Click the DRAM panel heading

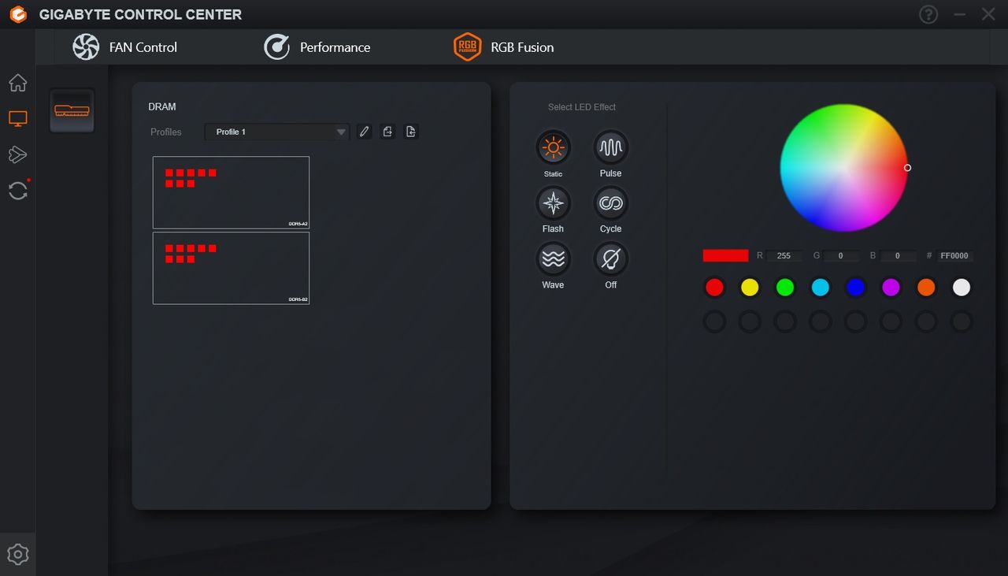pyautogui.click(x=162, y=107)
